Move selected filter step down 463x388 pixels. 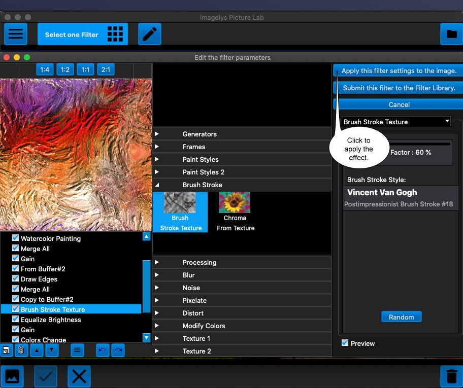[x=52, y=350]
